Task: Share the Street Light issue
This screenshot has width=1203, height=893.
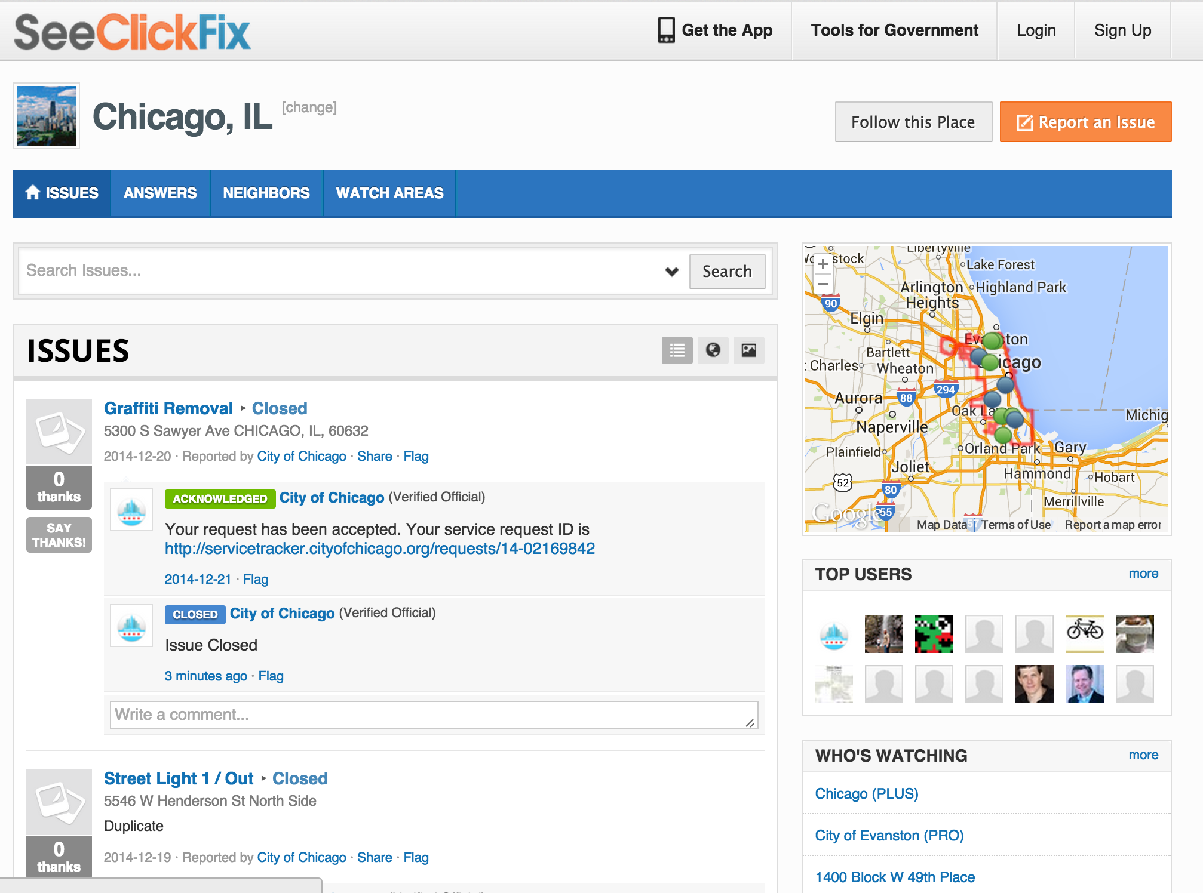Action: coord(375,857)
